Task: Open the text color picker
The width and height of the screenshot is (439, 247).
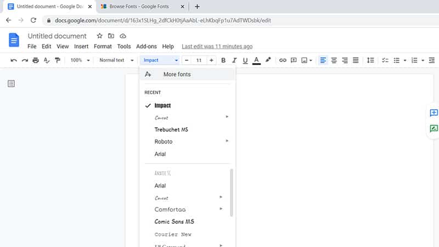Action: [x=256, y=60]
